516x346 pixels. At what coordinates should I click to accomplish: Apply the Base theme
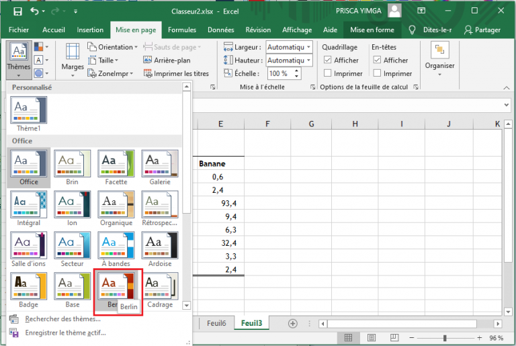tap(72, 290)
